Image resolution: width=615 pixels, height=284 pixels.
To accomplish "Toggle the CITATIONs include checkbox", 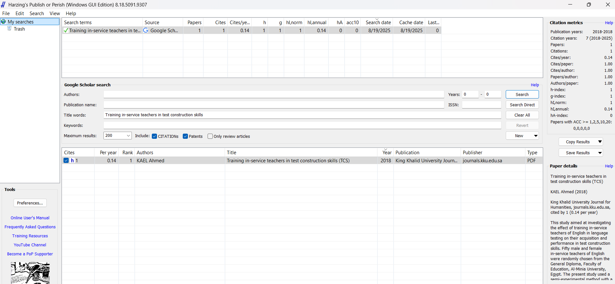I will point(154,136).
